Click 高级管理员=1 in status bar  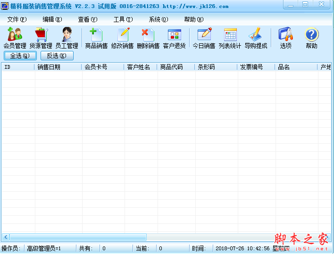44,248
